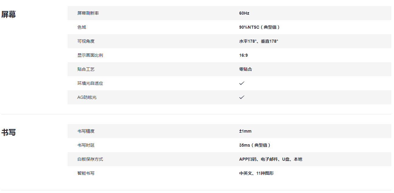Image resolution: width=394 pixels, height=193 pixels.
Task: Click the 书写 section heading
Action: (x=9, y=132)
